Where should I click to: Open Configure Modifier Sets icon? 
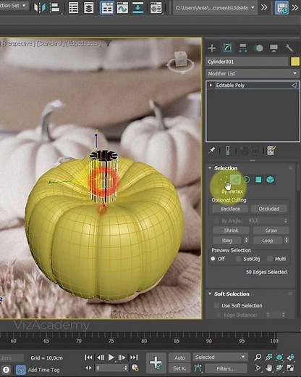click(271, 151)
